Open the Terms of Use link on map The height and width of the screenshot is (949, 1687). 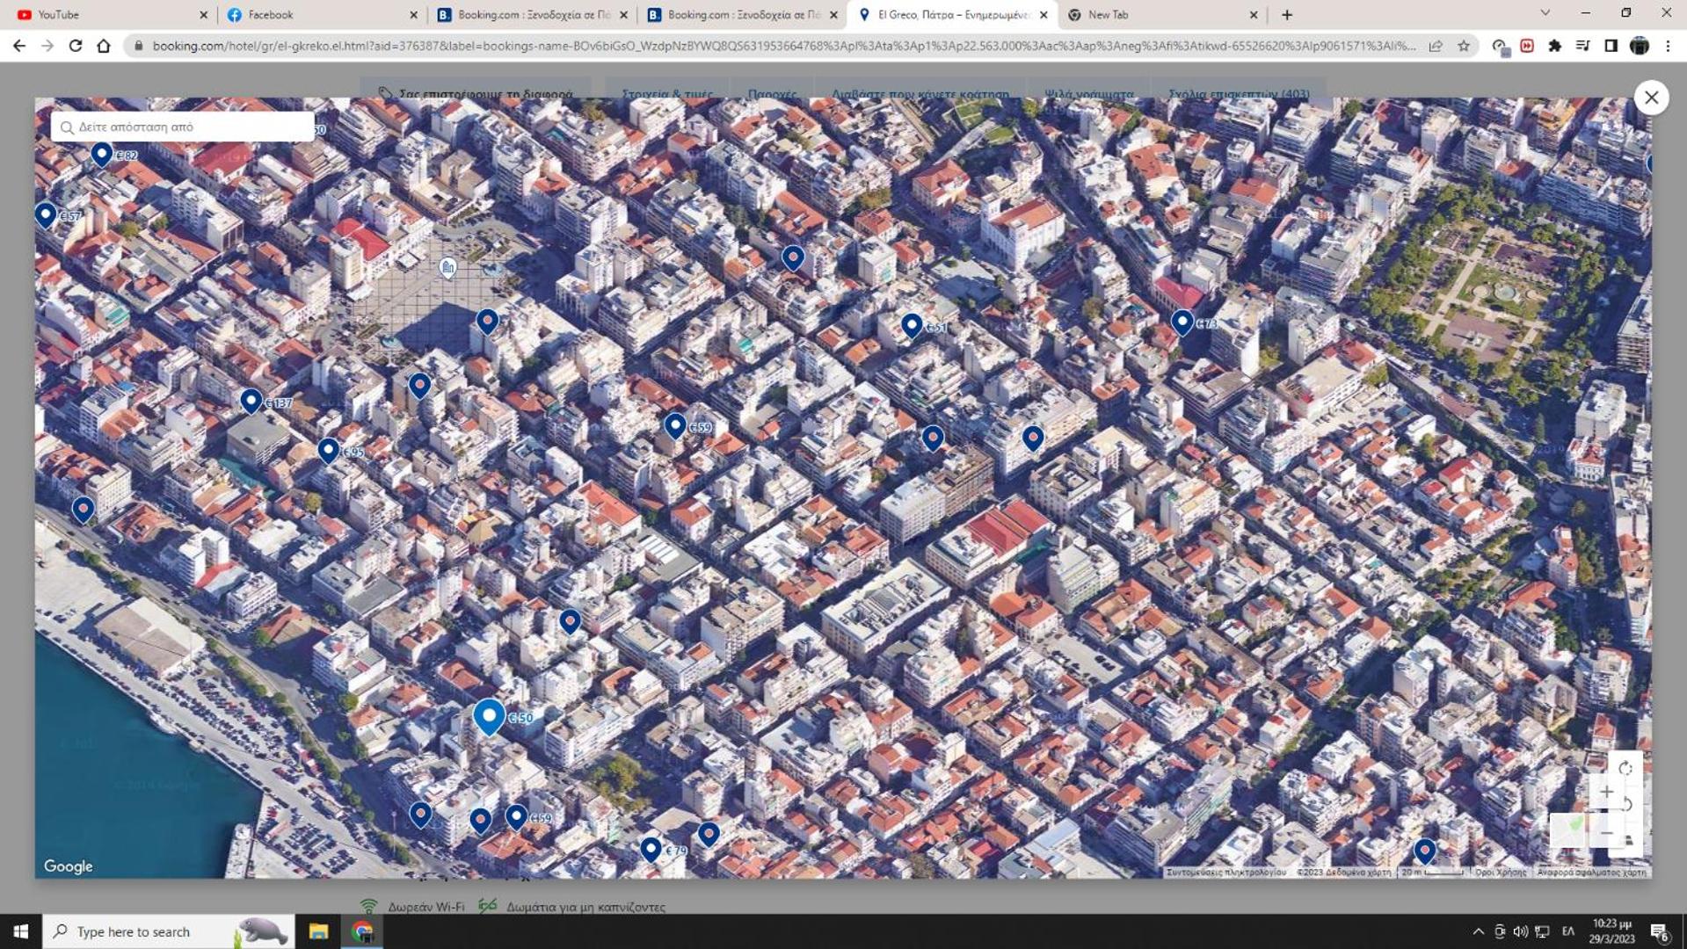click(1501, 873)
